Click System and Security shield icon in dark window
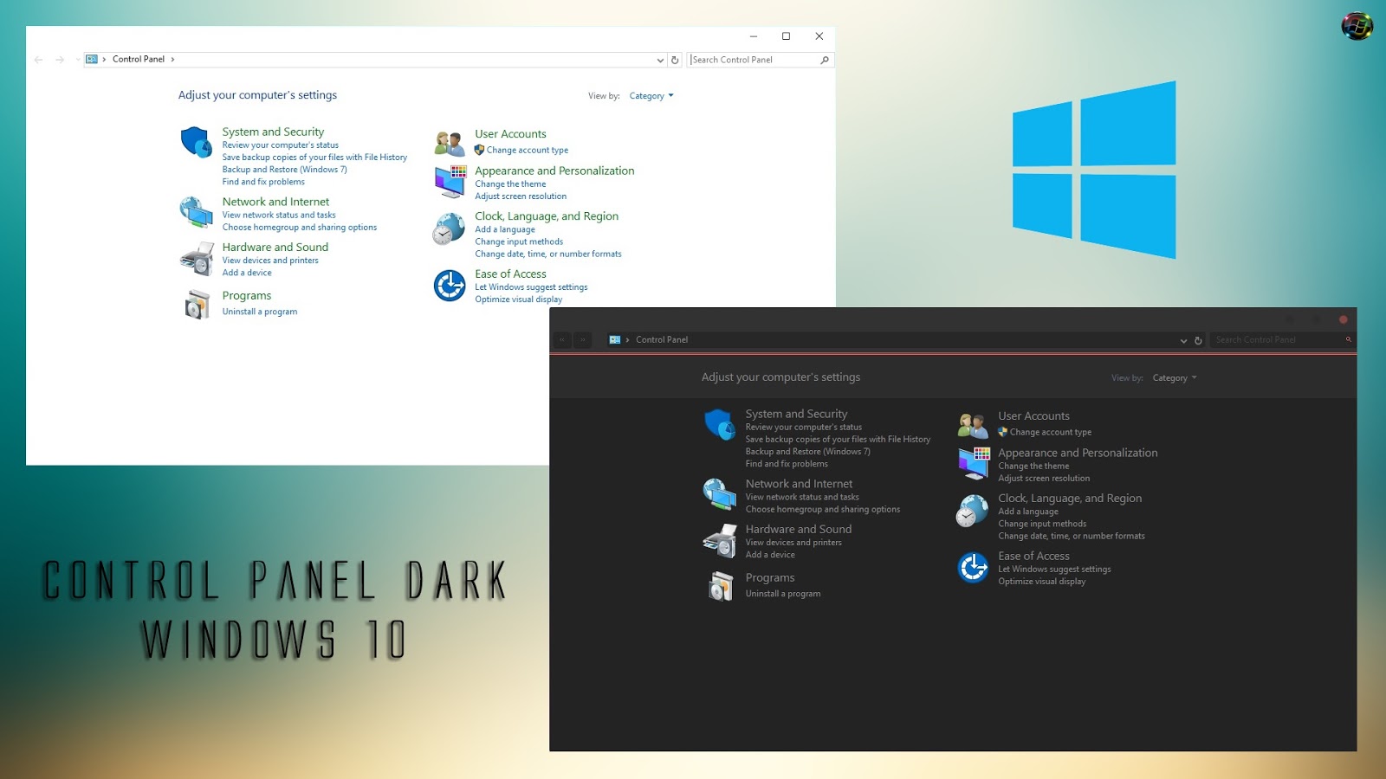The height and width of the screenshot is (779, 1386). point(719,425)
